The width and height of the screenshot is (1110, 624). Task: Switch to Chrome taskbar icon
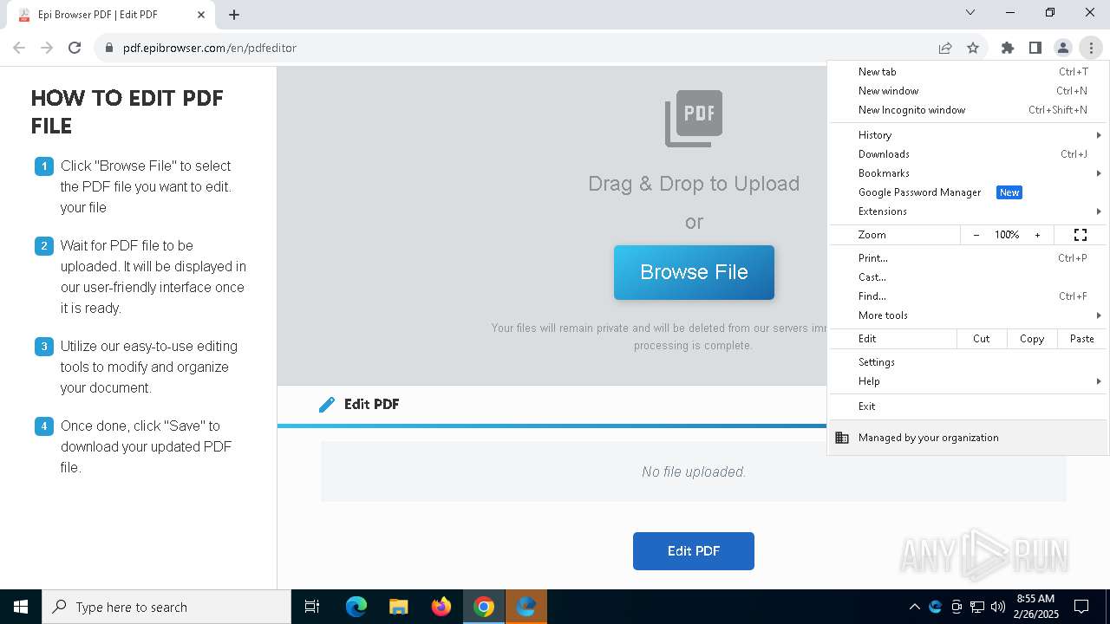click(484, 607)
